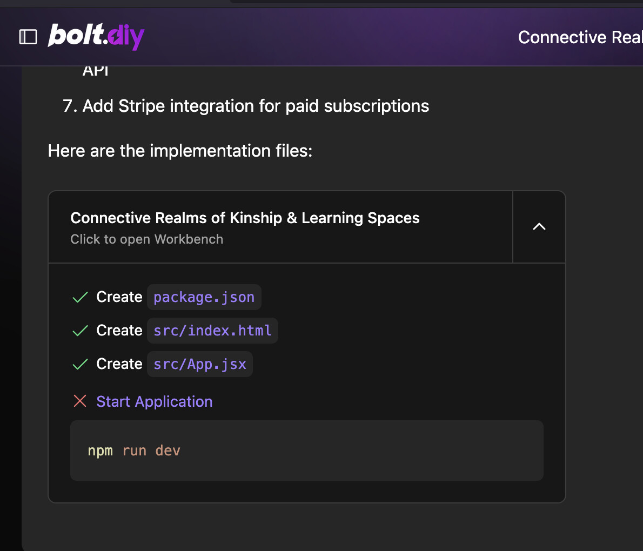Click the Connective Real chat title in header
The image size is (643, 551).
[580, 37]
